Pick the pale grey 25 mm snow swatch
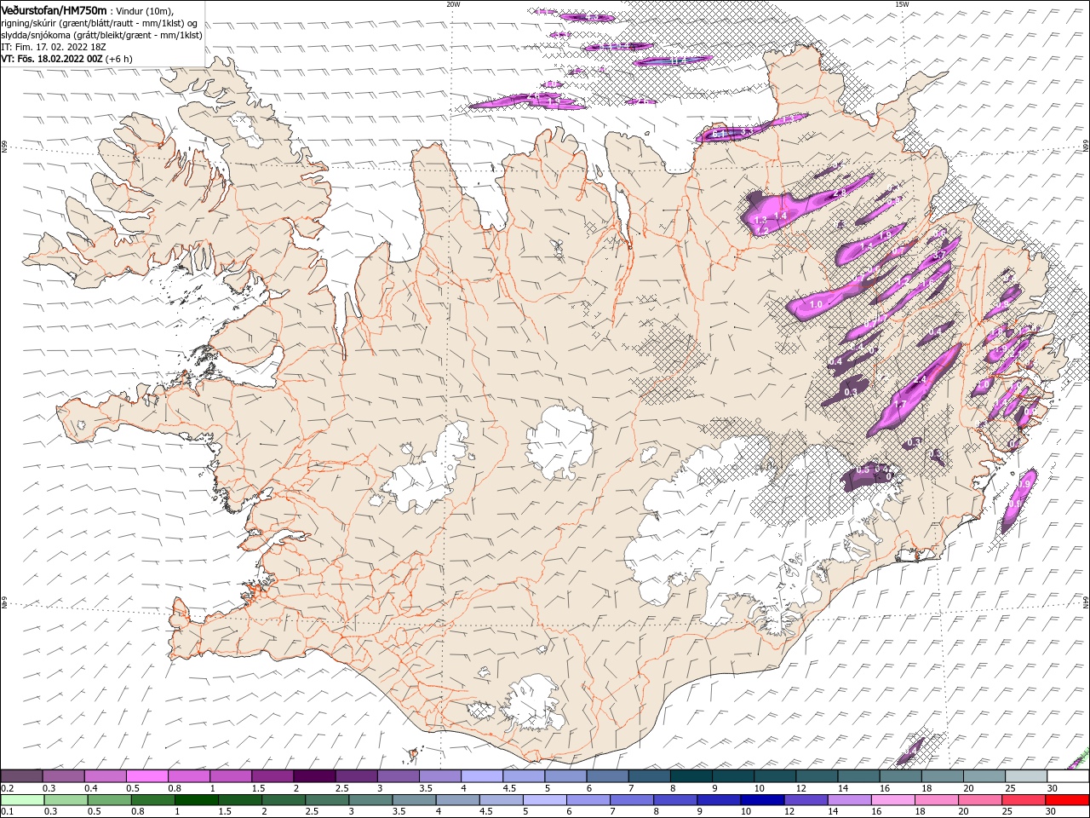 pos(1025,776)
